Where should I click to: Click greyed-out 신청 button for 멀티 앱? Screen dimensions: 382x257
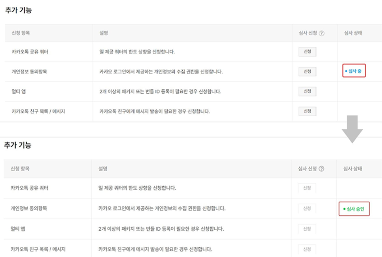tap(307, 229)
